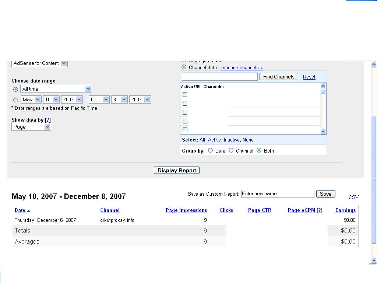Open the end month Dec dropdown
This screenshot has width=377, height=283.
(99, 99)
